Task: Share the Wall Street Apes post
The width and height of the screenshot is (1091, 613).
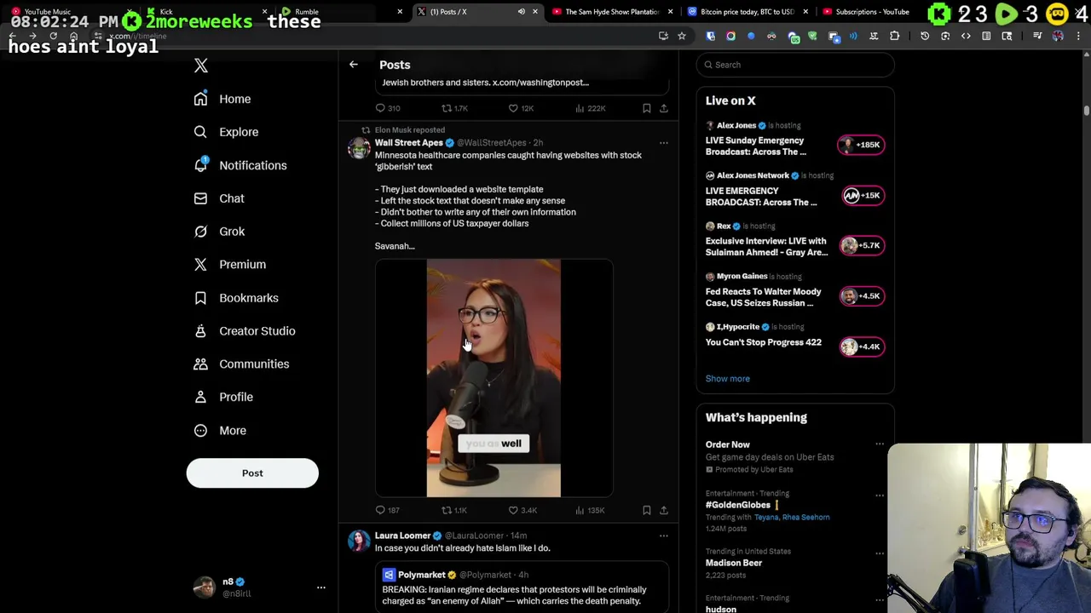Action: (x=664, y=510)
